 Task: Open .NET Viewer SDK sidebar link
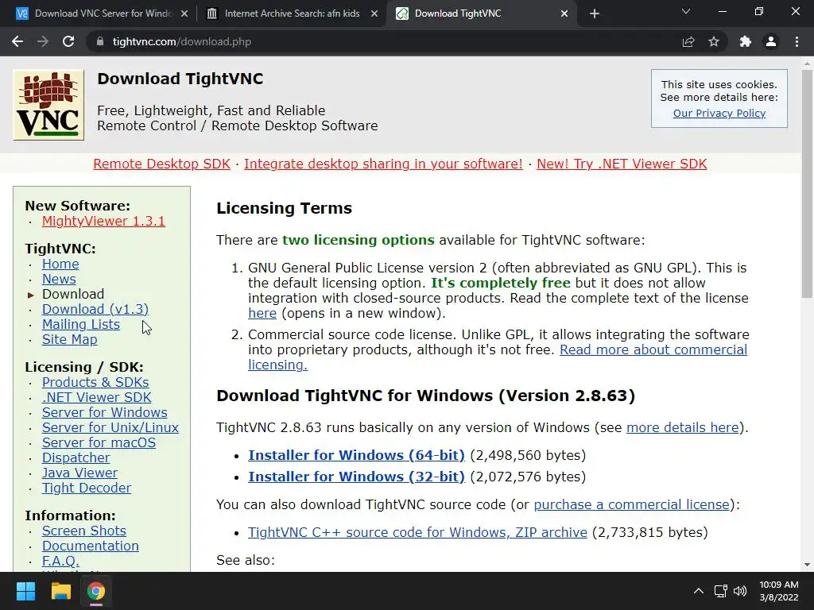pyautogui.click(x=96, y=397)
